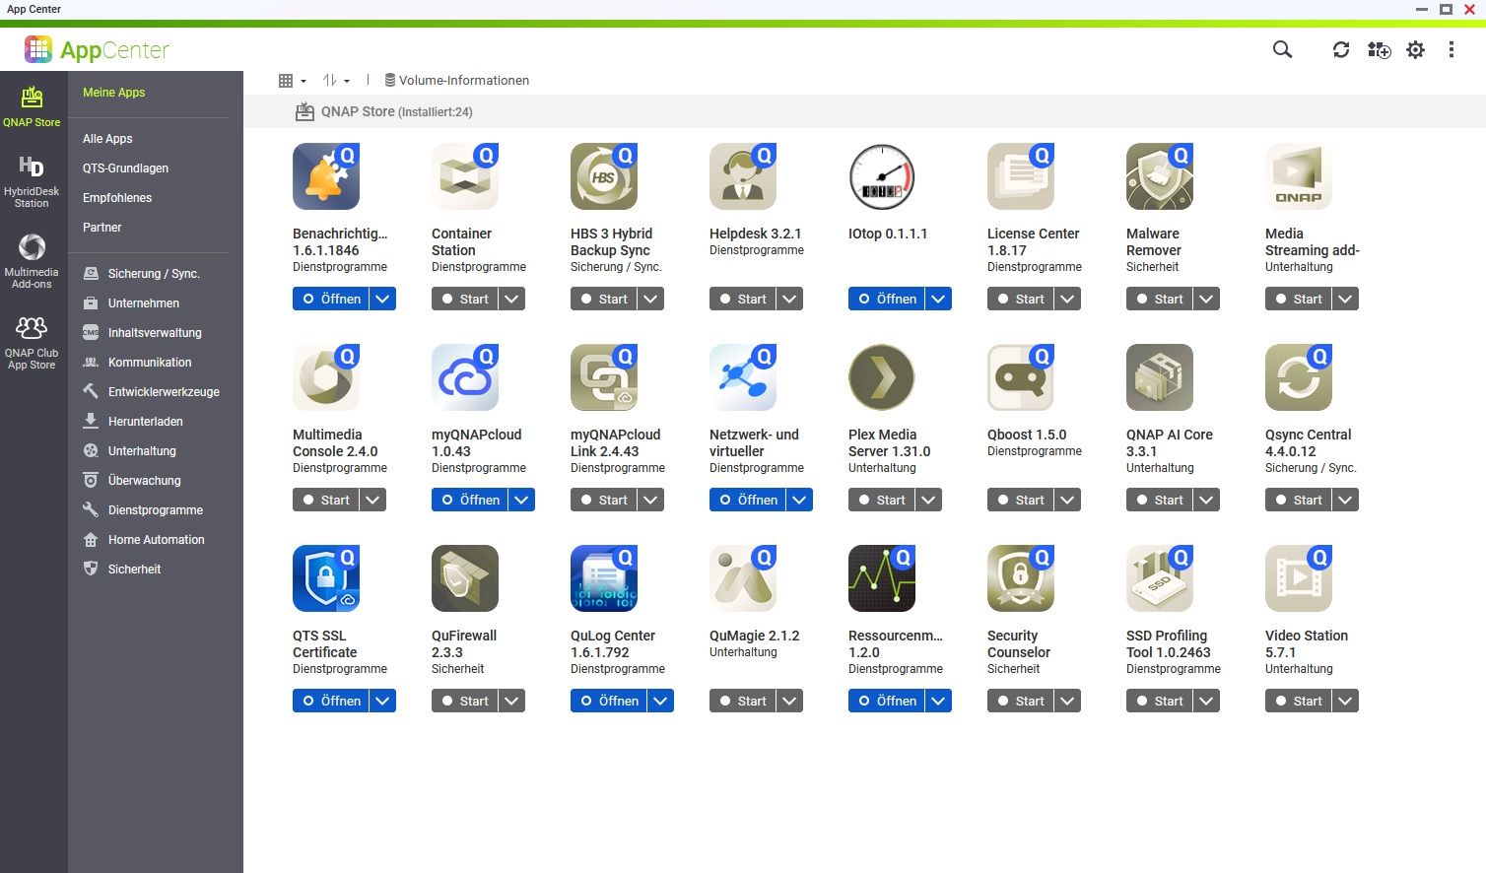
Task: Click the Plex Media Server icon
Action: coord(882,377)
